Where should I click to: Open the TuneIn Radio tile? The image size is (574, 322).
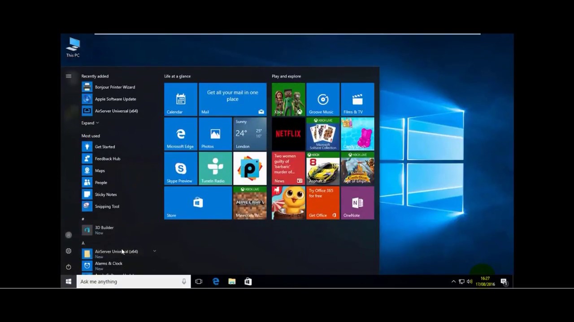(x=215, y=168)
